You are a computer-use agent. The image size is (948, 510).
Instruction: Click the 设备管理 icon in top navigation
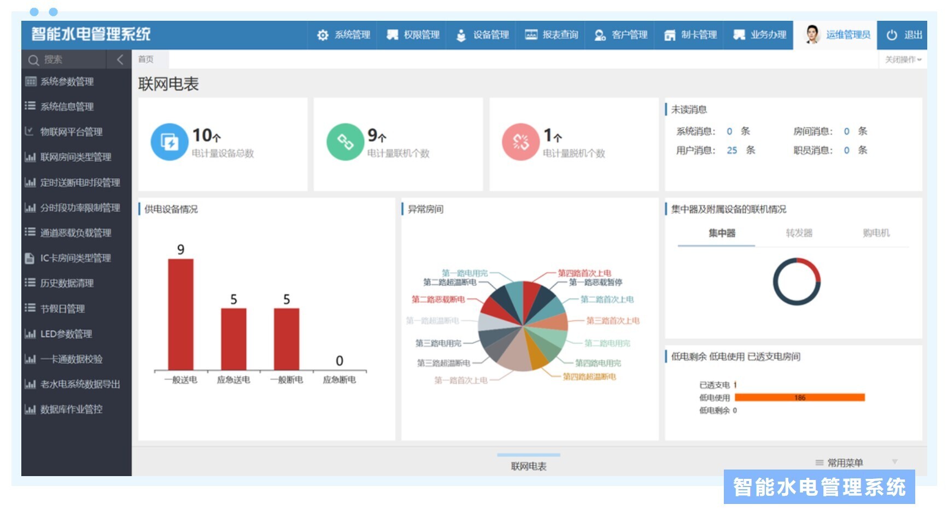tap(461, 35)
